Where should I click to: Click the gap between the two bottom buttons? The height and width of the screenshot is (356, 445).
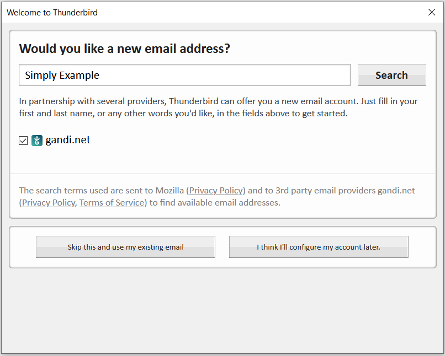(222, 247)
